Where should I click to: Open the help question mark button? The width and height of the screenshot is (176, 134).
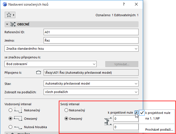tap(124, 4)
